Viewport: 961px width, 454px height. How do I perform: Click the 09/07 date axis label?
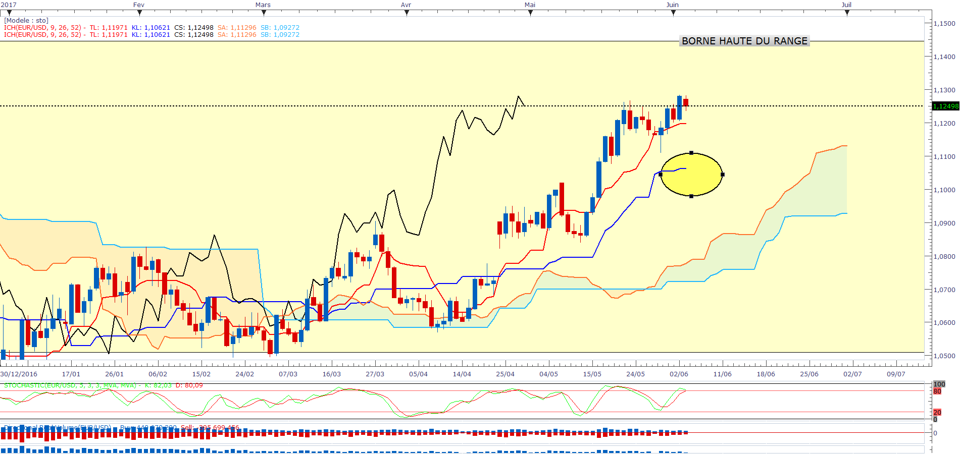896,374
